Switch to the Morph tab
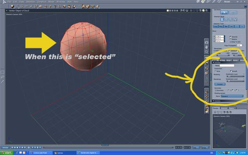248x155 pixels. pos(229,60)
